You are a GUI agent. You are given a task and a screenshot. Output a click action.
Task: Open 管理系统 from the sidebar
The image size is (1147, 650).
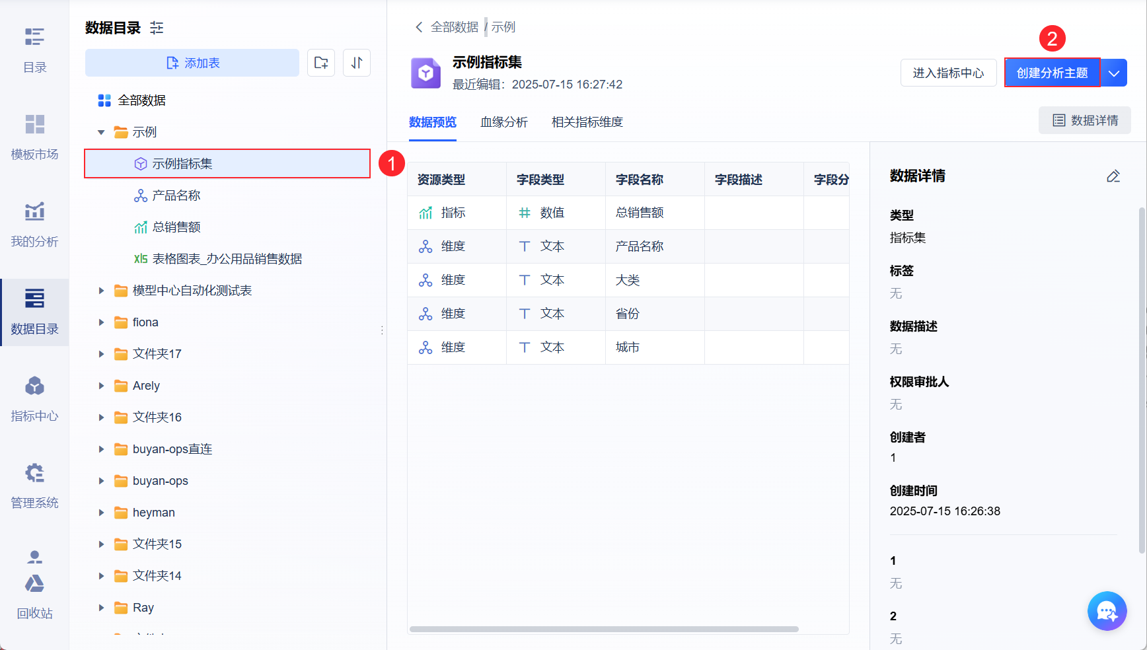coord(34,486)
